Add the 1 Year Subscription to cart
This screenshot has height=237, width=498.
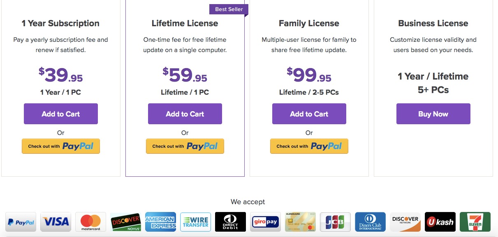click(61, 114)
